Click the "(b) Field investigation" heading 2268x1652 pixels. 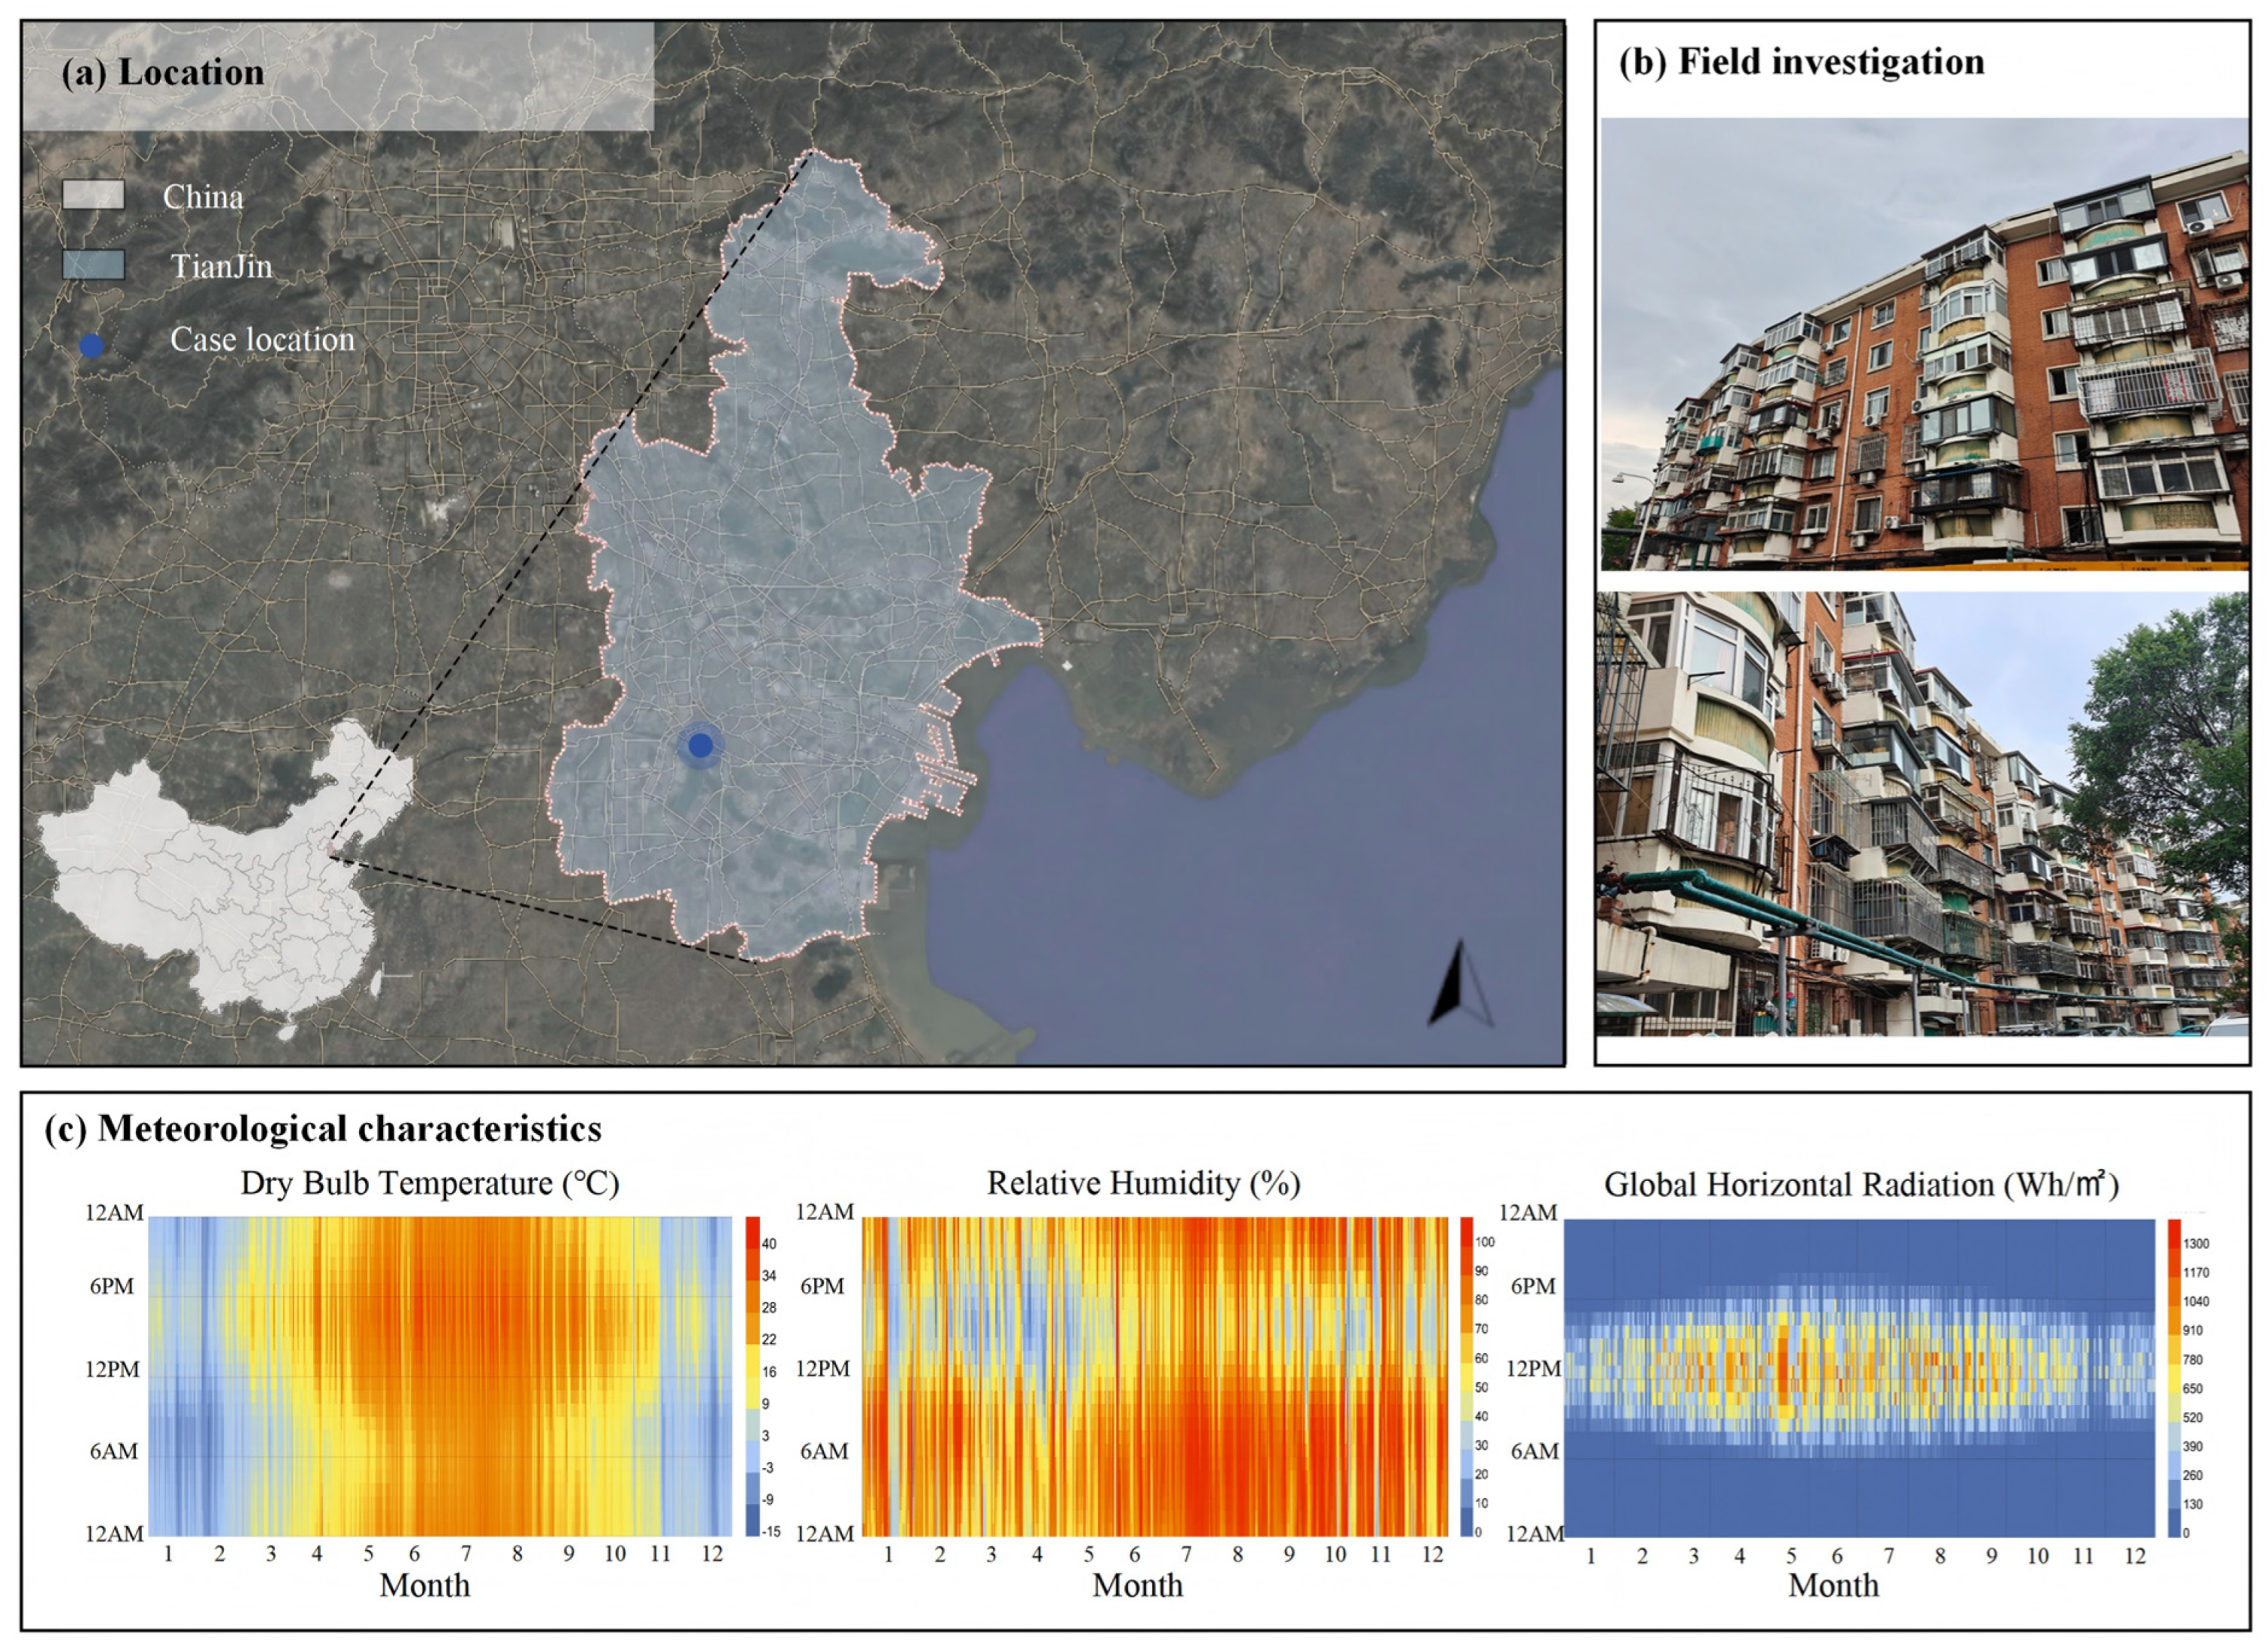tap(1801, 62)
